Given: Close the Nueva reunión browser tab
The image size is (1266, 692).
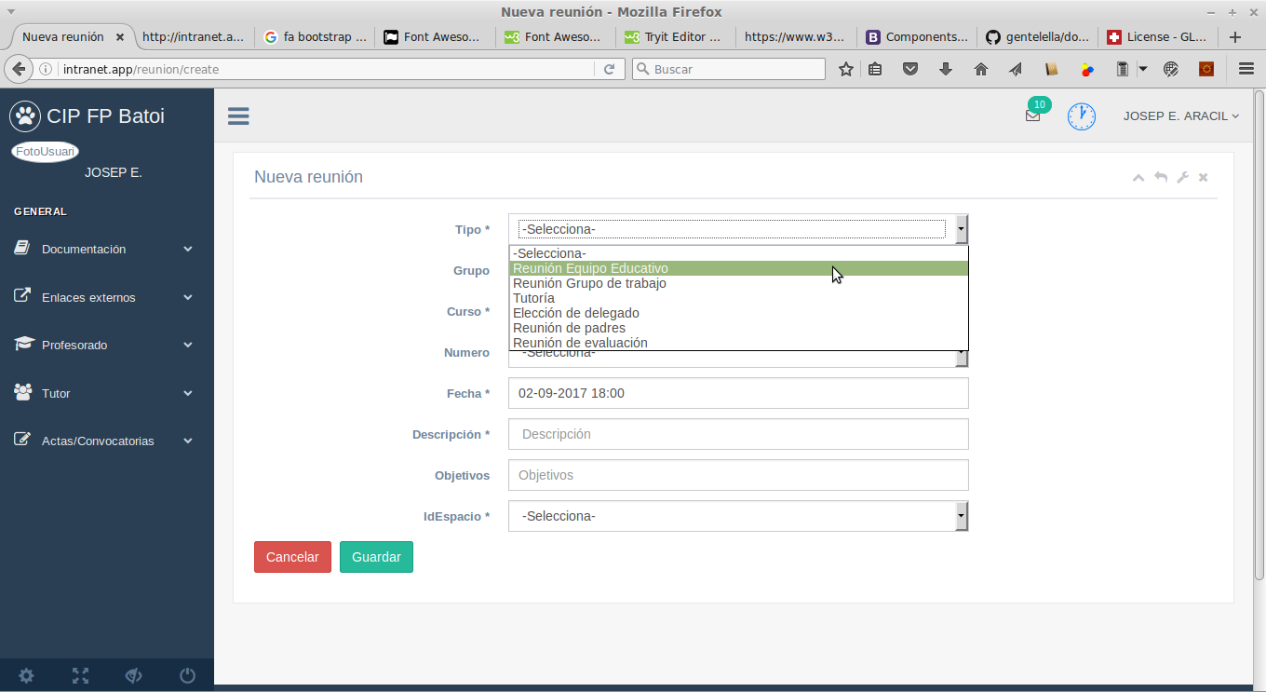Looking at the screenshot, I should tap(120, 37).
